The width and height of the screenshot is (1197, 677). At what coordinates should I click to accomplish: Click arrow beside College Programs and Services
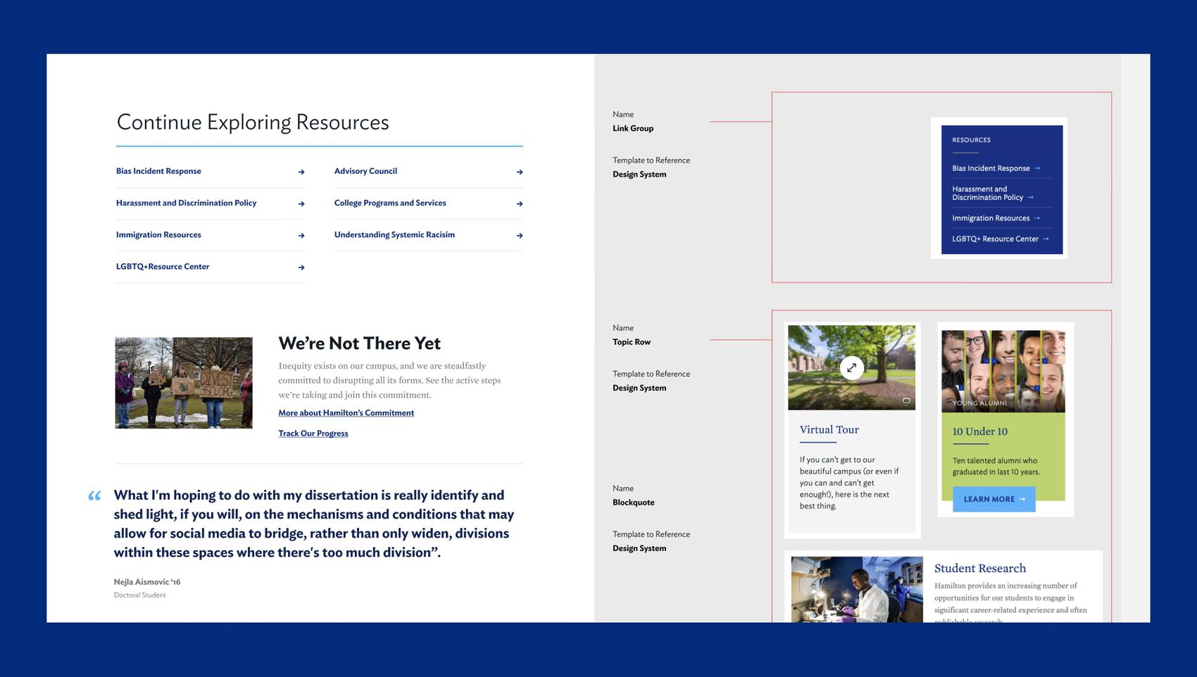click(520, 203)
